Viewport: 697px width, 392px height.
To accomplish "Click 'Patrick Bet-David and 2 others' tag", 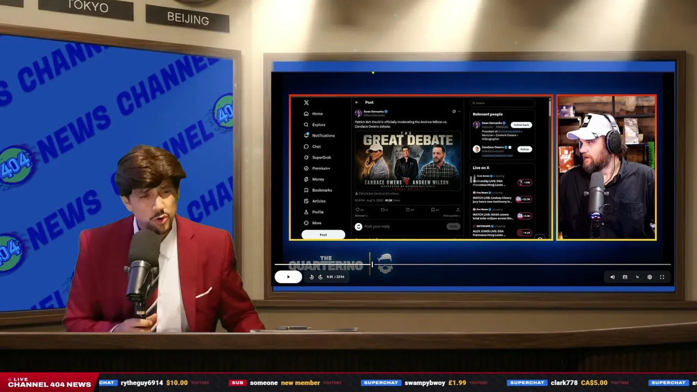I will (x=377, y=193).
